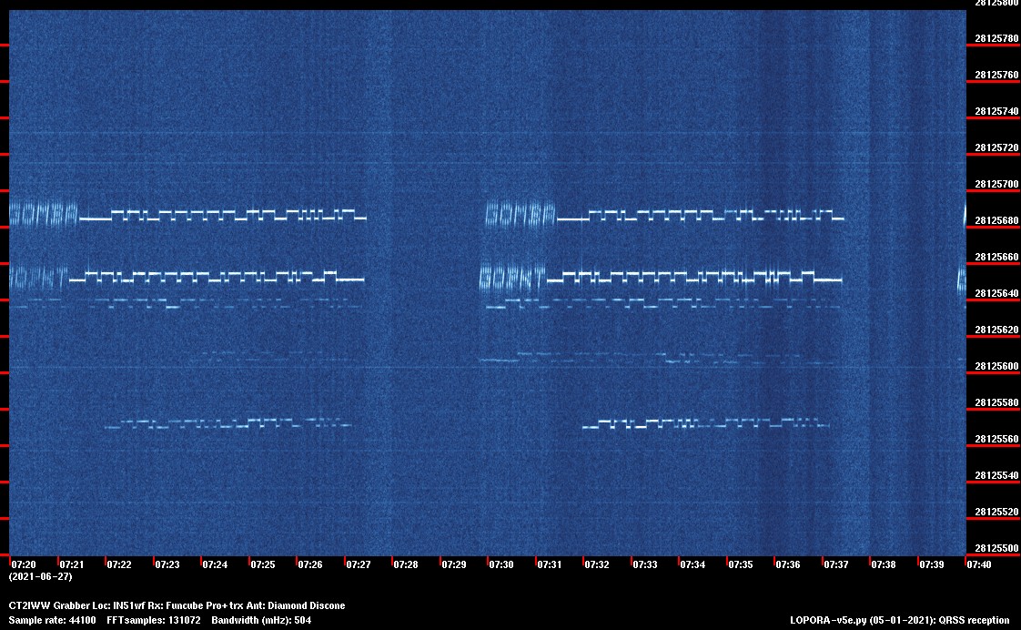Click frequency label 28125540
Viewport: 1021px width, 630px height.
point(996,476)
